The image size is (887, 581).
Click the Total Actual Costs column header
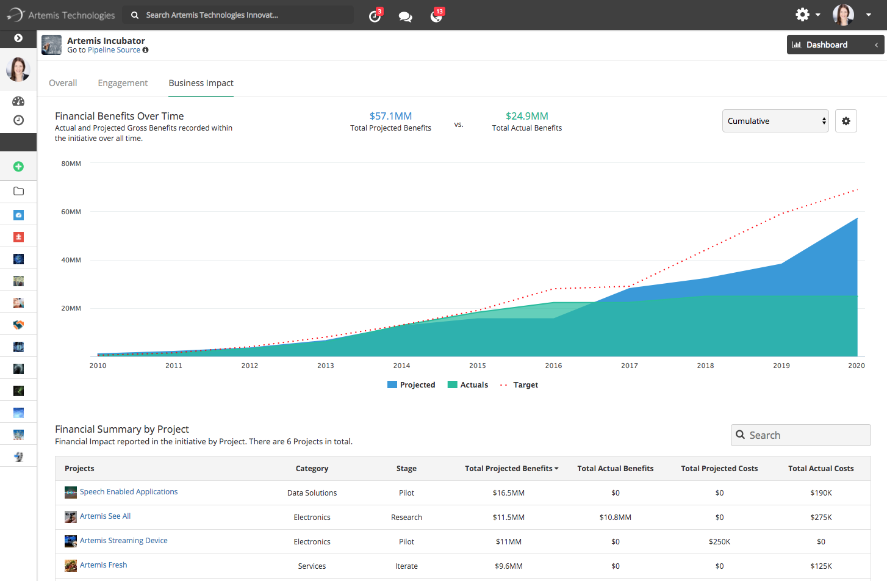821,469
